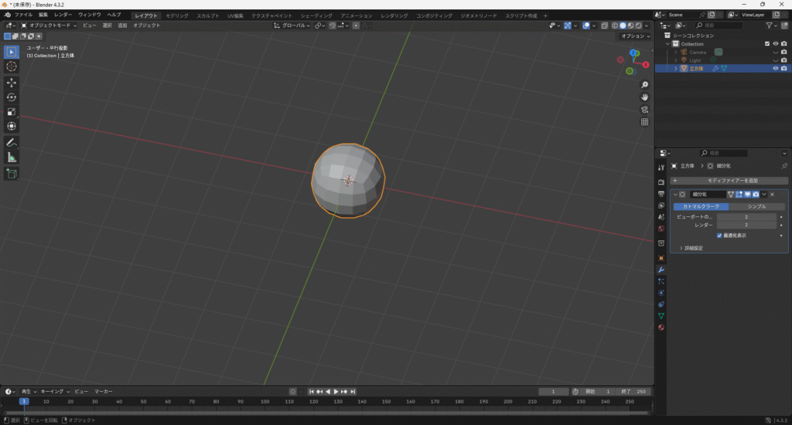This screenshot has width=792, height=425.
Task: Click the zoom magnifier viewport icon
Action: coord(644,85)
